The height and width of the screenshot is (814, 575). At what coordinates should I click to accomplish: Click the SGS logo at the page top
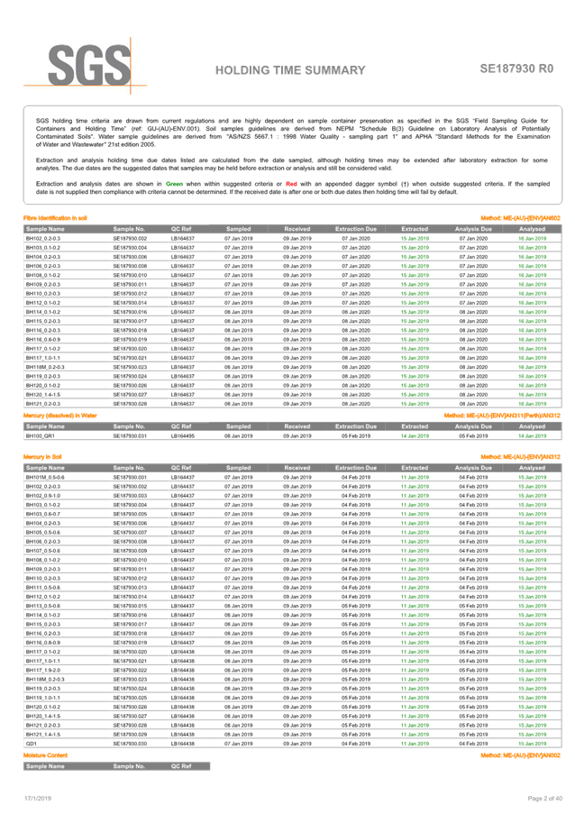coord(86,65)
